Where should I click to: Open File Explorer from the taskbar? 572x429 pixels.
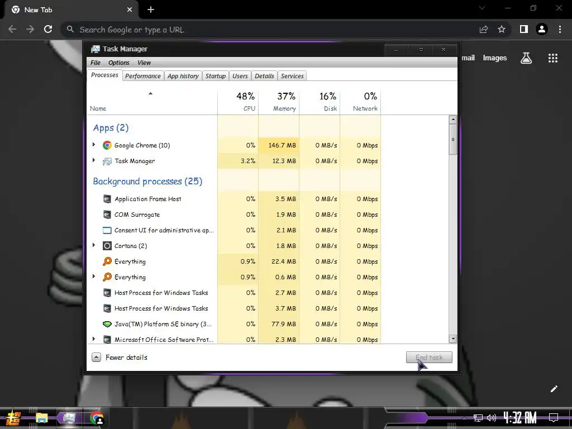click(x=41, y=418)
